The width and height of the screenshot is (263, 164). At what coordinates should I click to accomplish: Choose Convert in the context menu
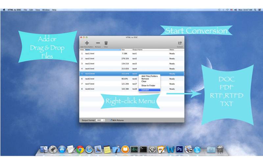pyautogui.click(x=150, y=90)
